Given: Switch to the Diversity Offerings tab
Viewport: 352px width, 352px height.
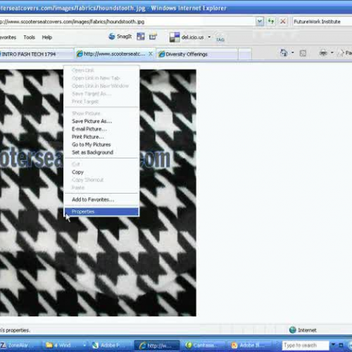Looking at the screenshot, I should [197, 54].
